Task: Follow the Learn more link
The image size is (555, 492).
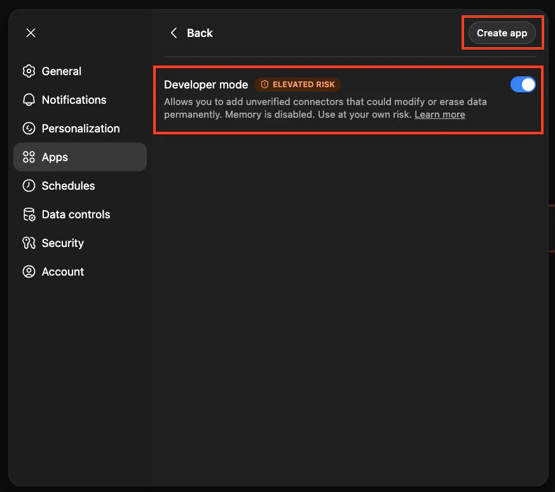Action: 439,115
